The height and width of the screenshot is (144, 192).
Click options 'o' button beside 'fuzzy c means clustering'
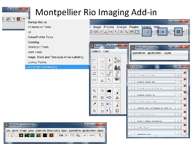pyautogui.click(x=178, y=121)
